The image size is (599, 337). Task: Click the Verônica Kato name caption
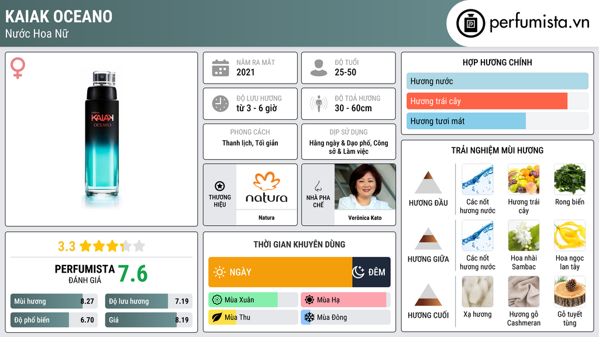click(365, 218)
